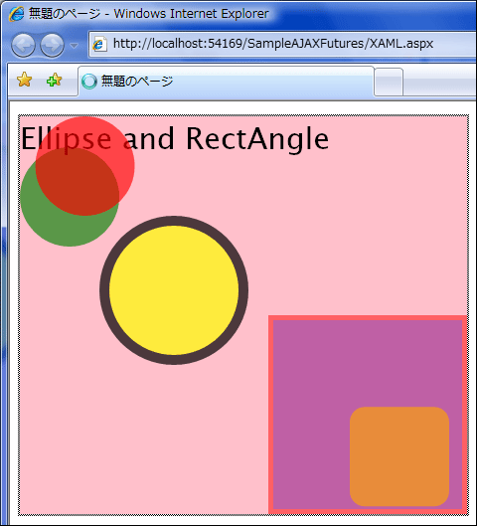
Task: Select the 無題のページ browser tab
Action: [226, 82]
